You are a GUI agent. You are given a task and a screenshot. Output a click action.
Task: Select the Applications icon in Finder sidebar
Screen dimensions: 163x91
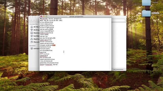pos(32,39)
